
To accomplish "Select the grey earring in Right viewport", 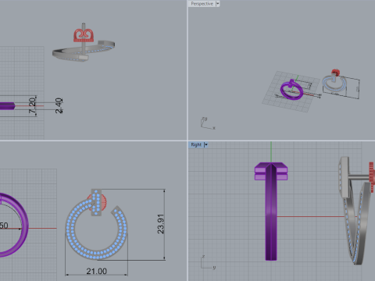I will point(355,211).
